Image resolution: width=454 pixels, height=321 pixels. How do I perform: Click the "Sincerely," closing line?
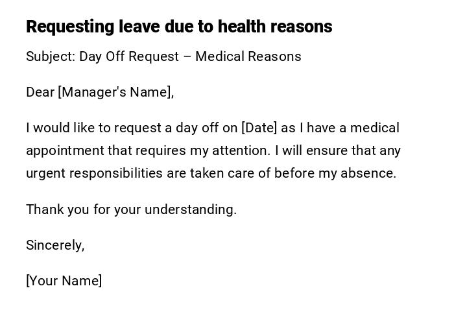[x=55, y=245]
